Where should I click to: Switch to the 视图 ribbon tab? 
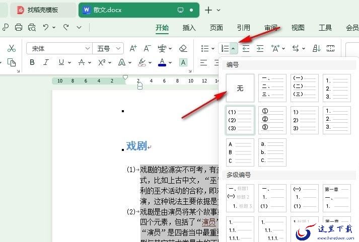pos(298,28)
